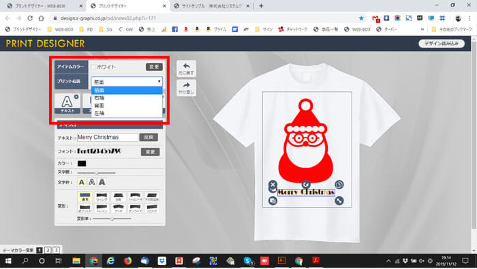Click the rotate handle above Merry Christmas text

point(306,185)
